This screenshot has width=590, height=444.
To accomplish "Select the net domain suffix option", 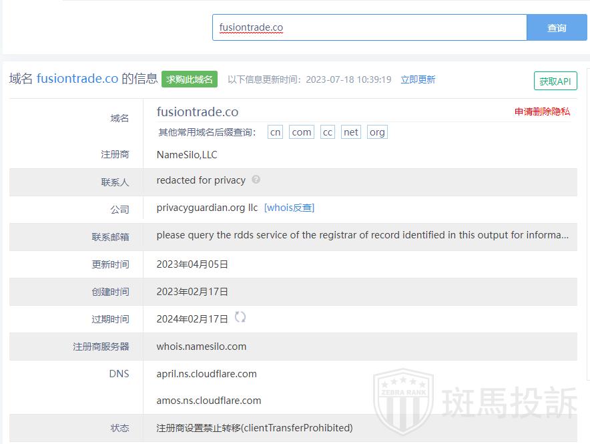I will coord(351,132).
